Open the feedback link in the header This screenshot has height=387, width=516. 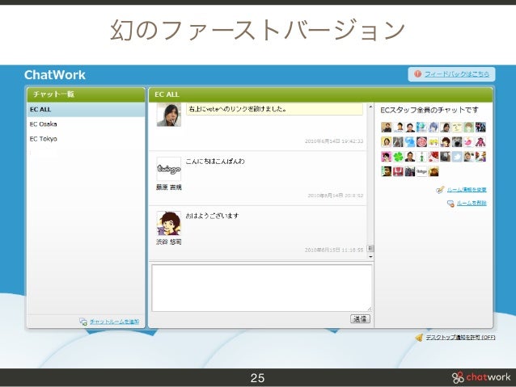coord(456,74)
